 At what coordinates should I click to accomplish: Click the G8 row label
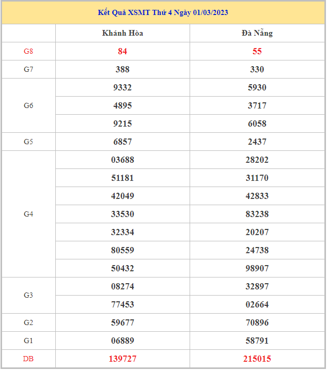pos(28,51)
